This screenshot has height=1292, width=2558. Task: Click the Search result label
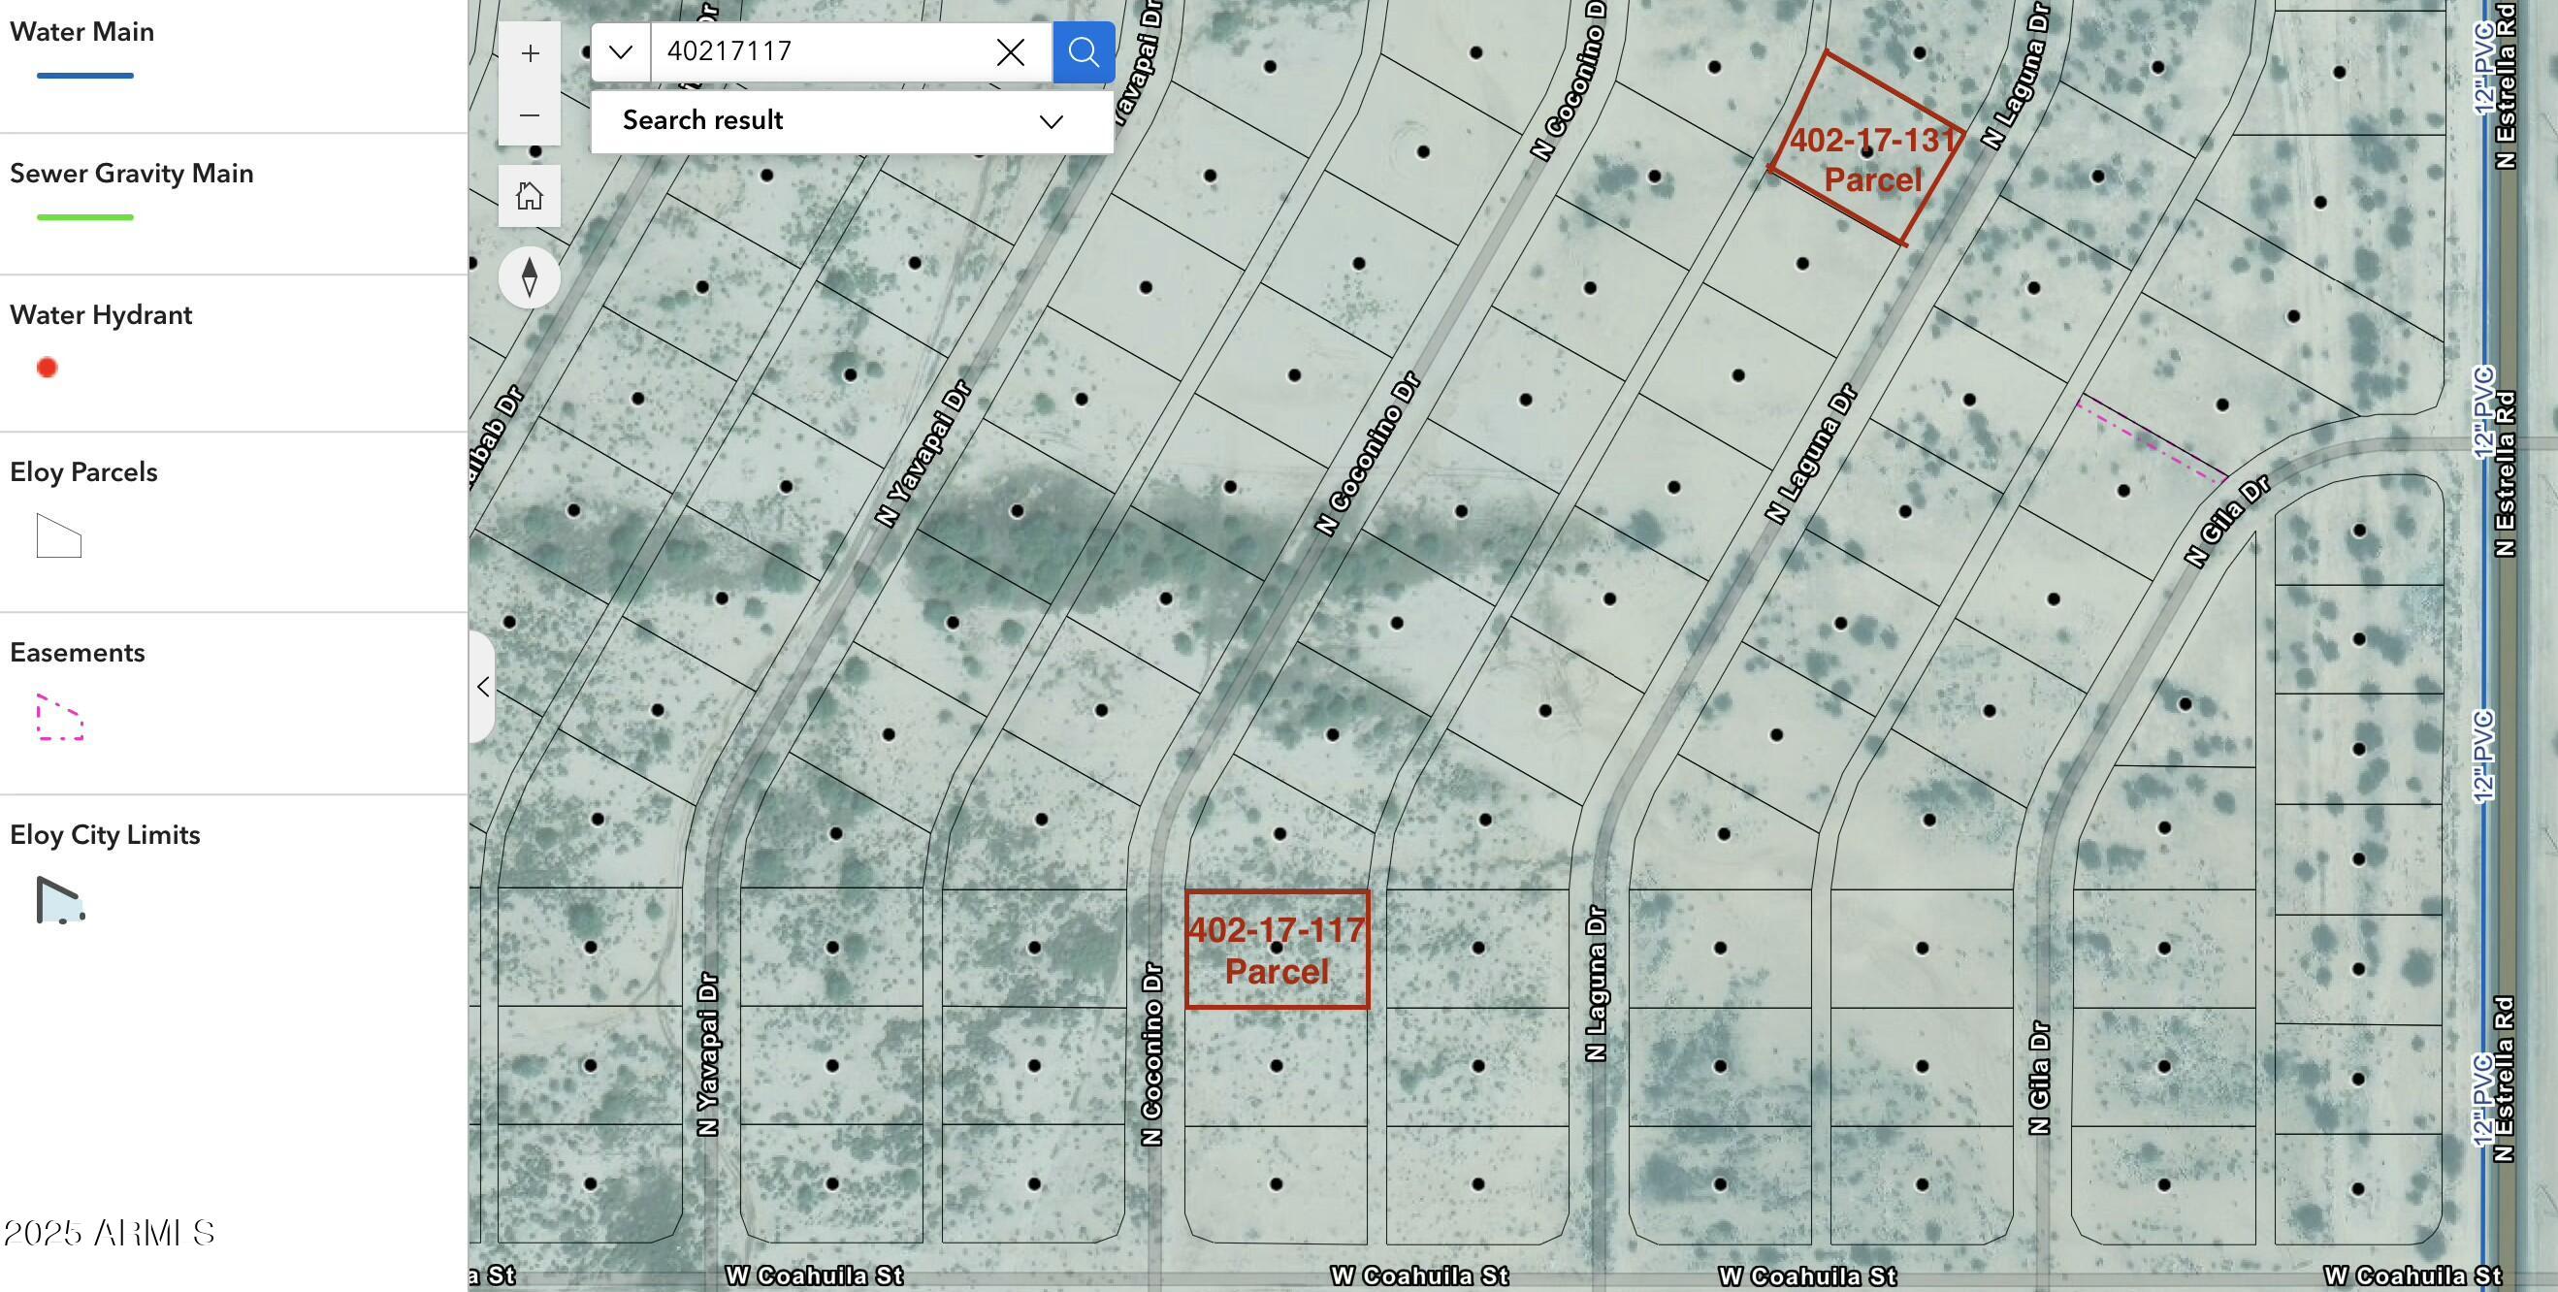(x=702, y=120)
